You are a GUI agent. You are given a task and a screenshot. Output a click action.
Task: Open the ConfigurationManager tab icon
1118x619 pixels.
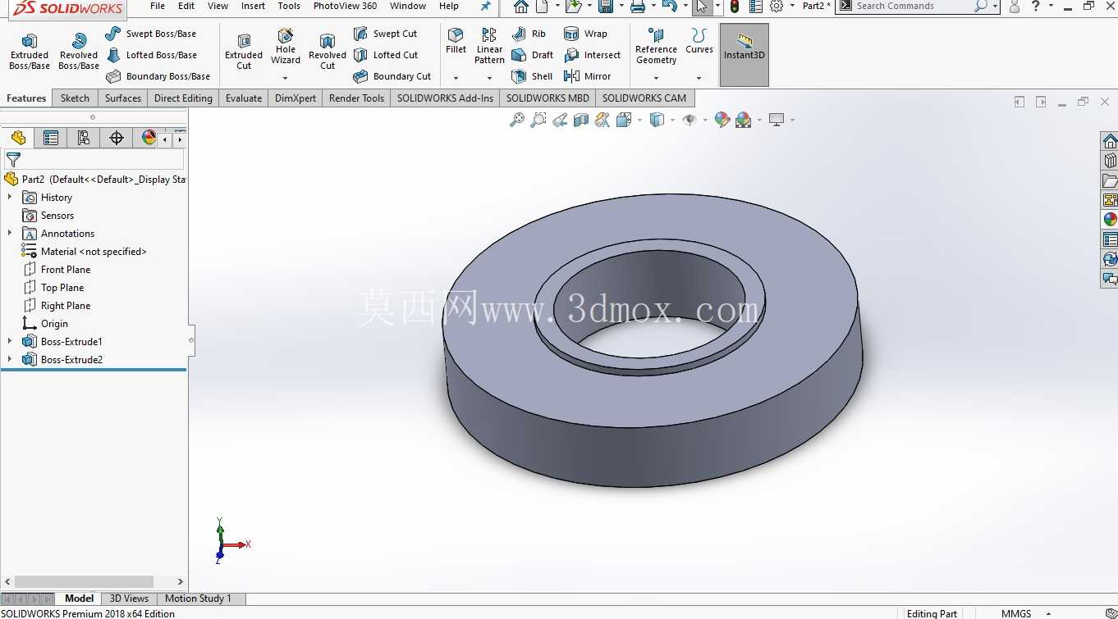pyautogui.click(x=84, y=138)
